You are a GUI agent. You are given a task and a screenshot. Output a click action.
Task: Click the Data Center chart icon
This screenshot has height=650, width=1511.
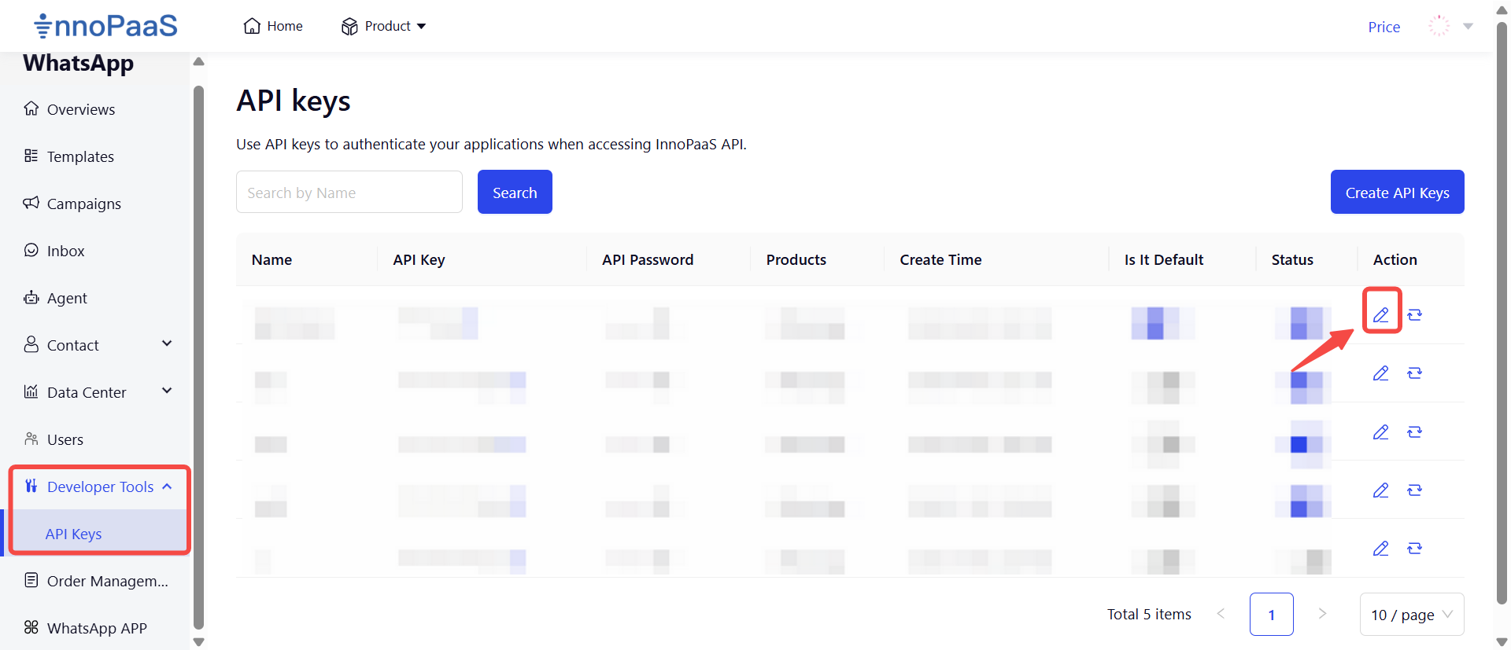pyautogui.click(x=31, y=391)
